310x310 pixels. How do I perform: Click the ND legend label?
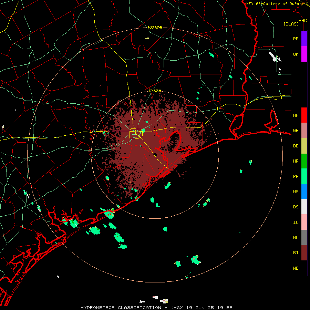coord(296,268)
